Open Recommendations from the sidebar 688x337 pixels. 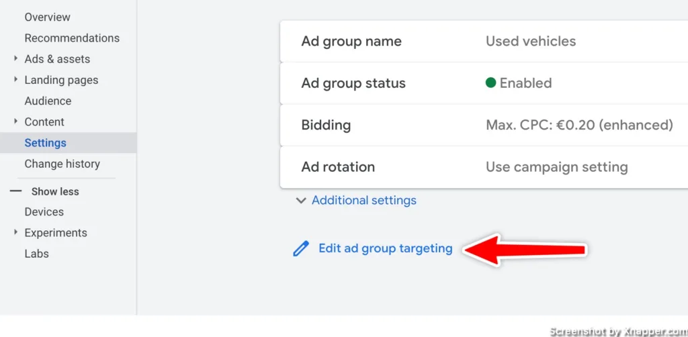(72, 38)
